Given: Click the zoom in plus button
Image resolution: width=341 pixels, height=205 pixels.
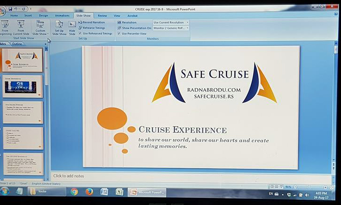Looking at the screenshot, I should pyautogui.click(x=325, y=187).
